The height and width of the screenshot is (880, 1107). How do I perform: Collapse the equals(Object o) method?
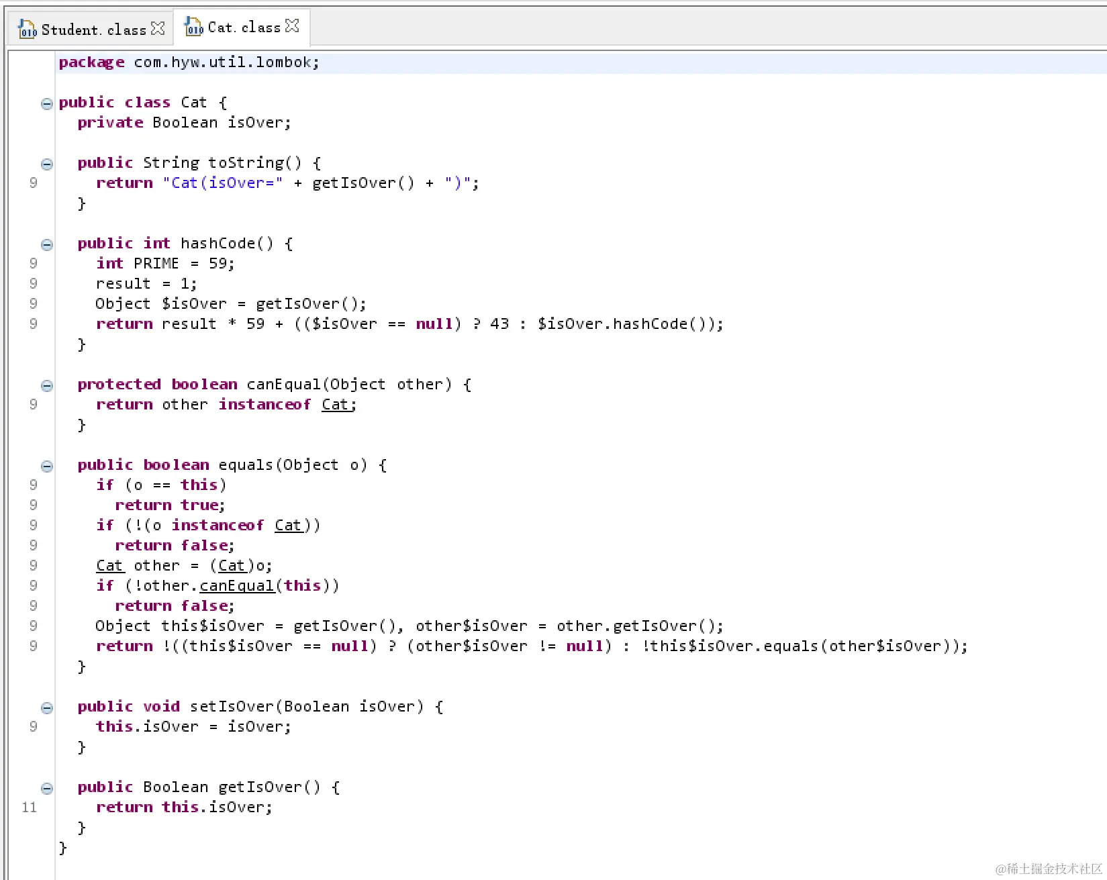[47, 466]
